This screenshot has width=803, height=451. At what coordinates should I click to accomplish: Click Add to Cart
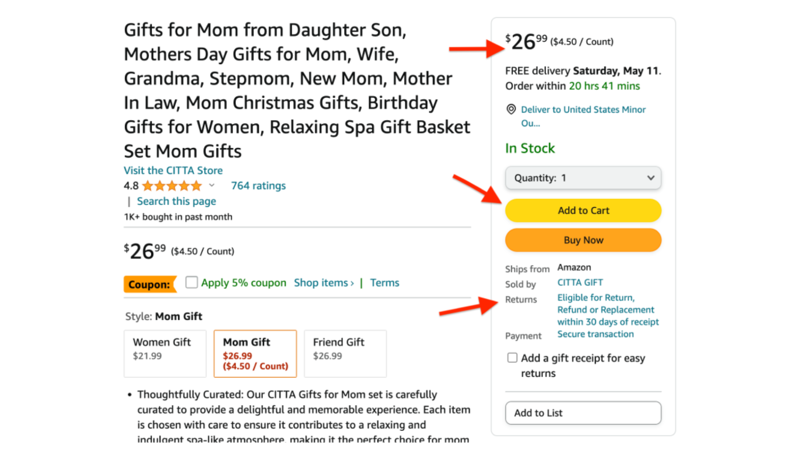[x=583, y=210]
